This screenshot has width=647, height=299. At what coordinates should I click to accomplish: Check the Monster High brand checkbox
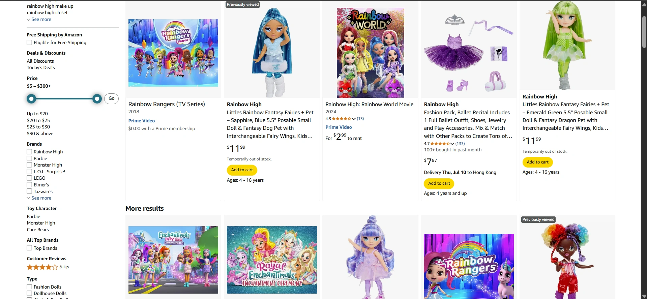(x=29, y=165)
